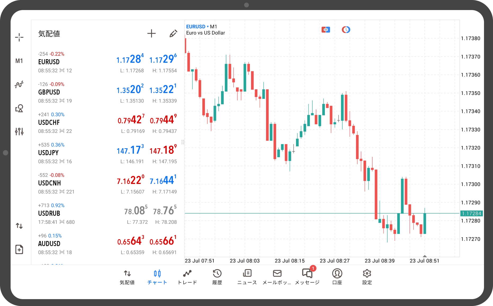Tap the new order document icon
The height and width of the screenshot is (306, 493).
(19, 249)
